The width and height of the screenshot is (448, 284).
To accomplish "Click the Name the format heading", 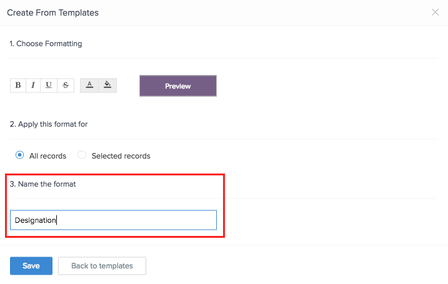I will (42, 184).
